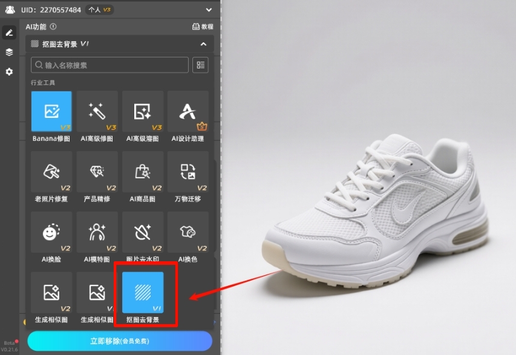The width and height of the screenshot is (516, 355).
Task: Collapse the 抠图去背景 tool selector
Action: (203, 44)
